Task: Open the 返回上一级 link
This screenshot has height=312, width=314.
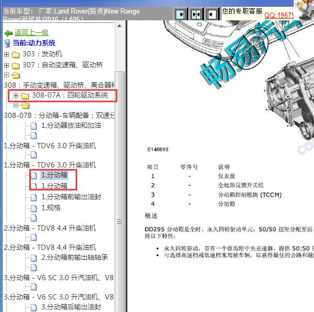Action: click(x=31, y=33)
